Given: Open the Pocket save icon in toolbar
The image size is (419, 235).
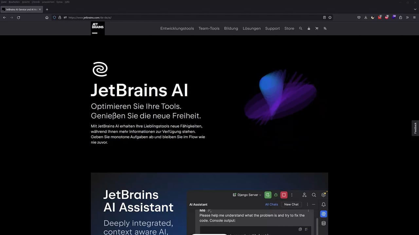Looking at the screenshot, I should point(359,18).
